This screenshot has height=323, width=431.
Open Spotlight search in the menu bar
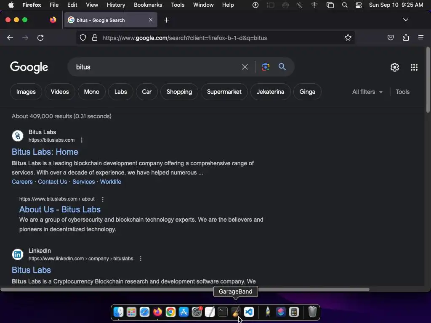(345, 5)
